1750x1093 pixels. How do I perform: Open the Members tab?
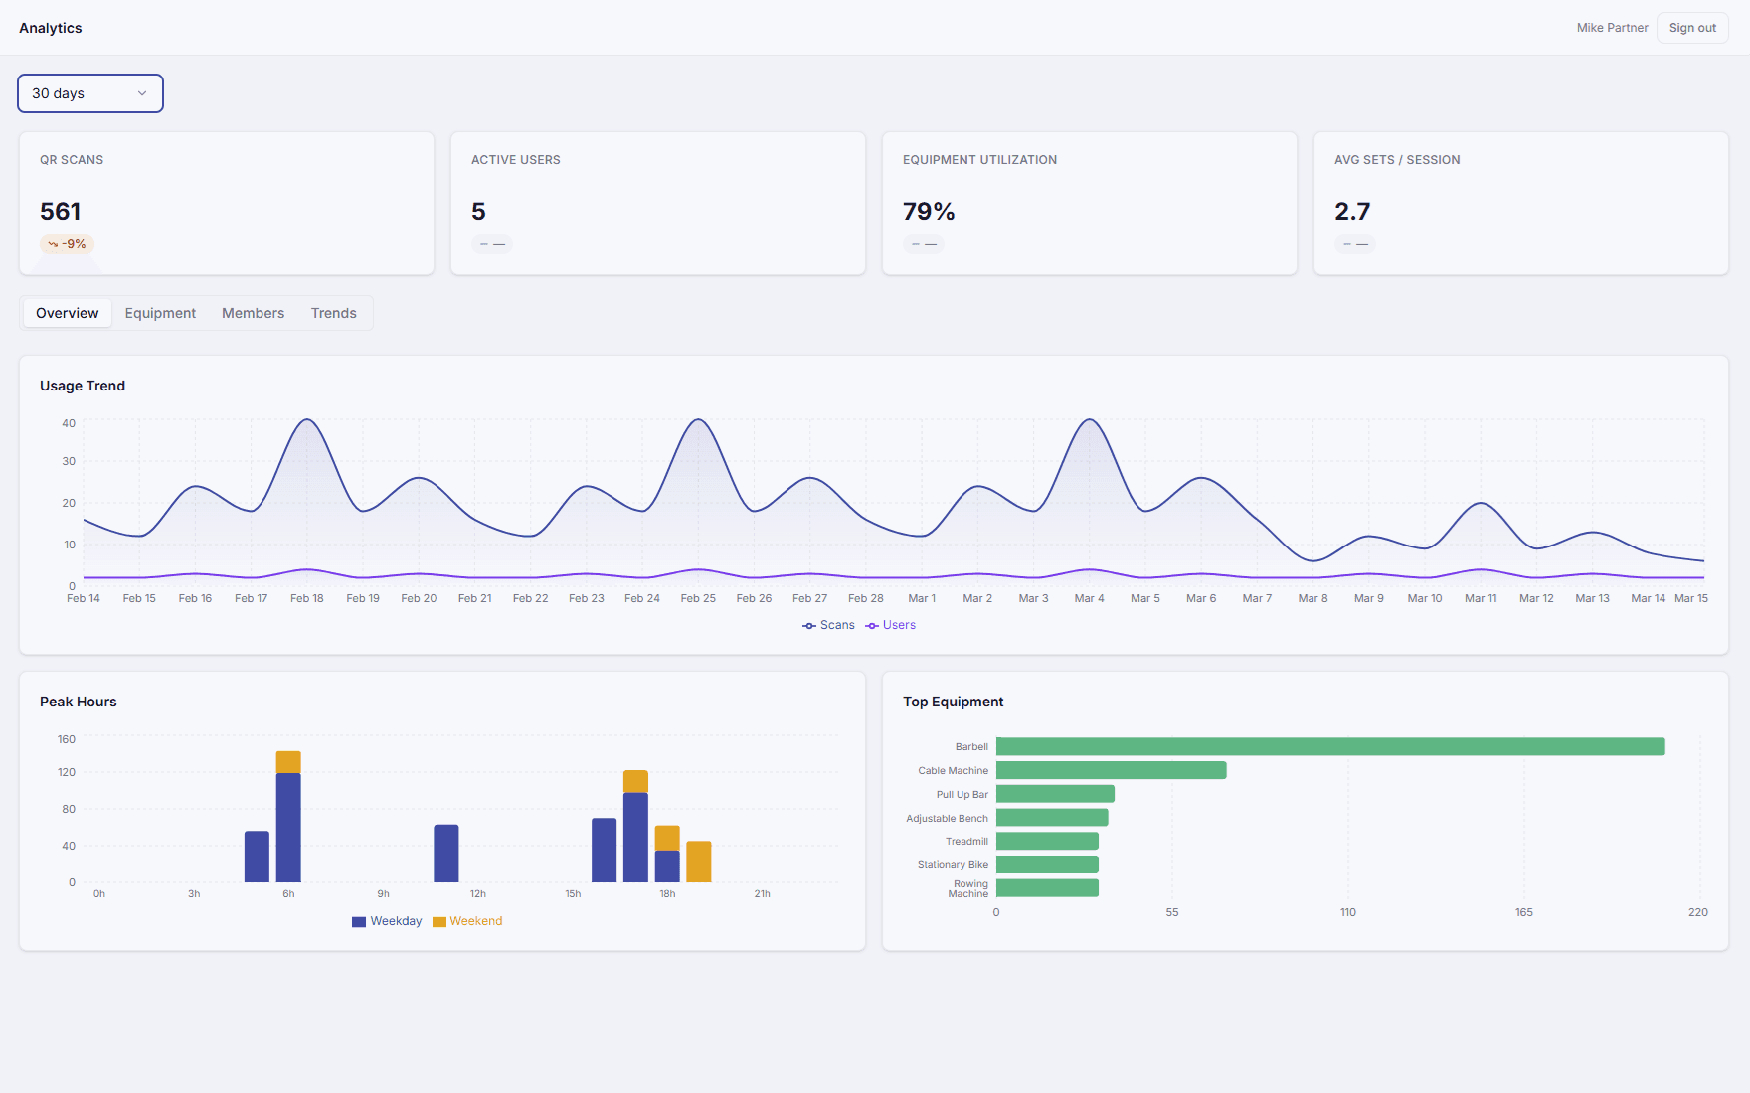253,313
